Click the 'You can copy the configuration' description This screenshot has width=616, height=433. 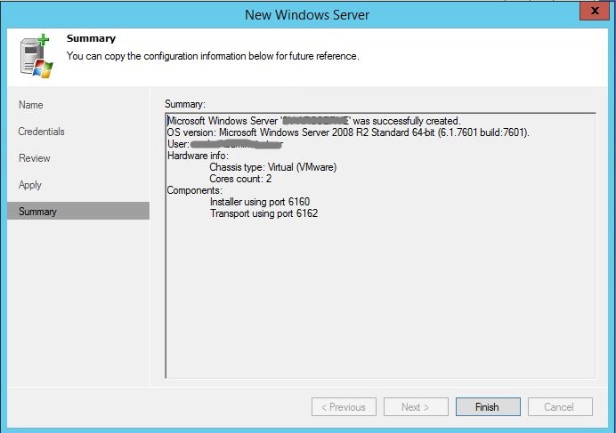pos(213,56)
